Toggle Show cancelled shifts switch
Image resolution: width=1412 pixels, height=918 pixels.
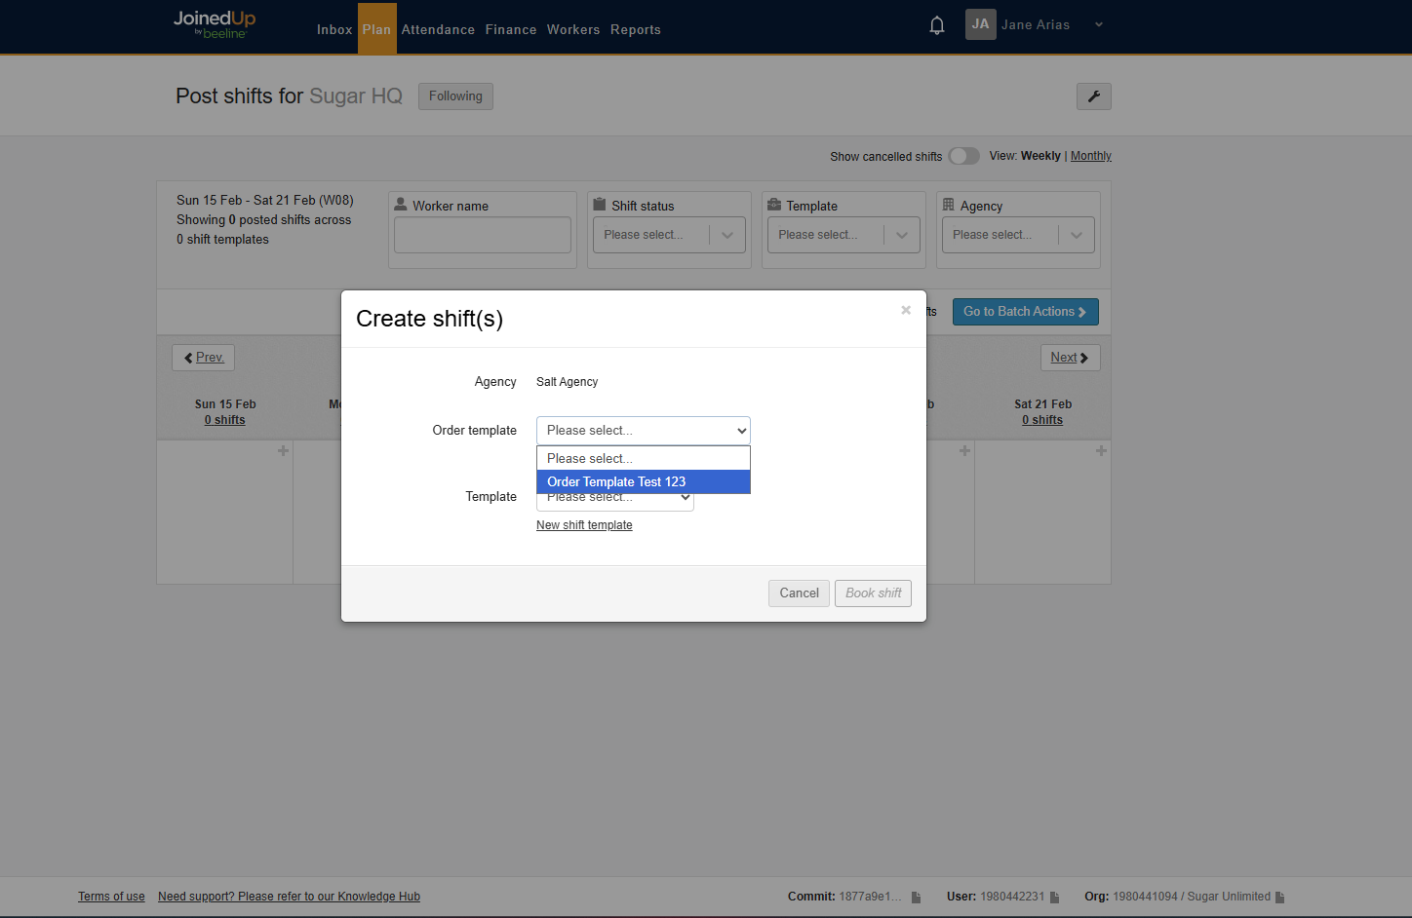963,156
